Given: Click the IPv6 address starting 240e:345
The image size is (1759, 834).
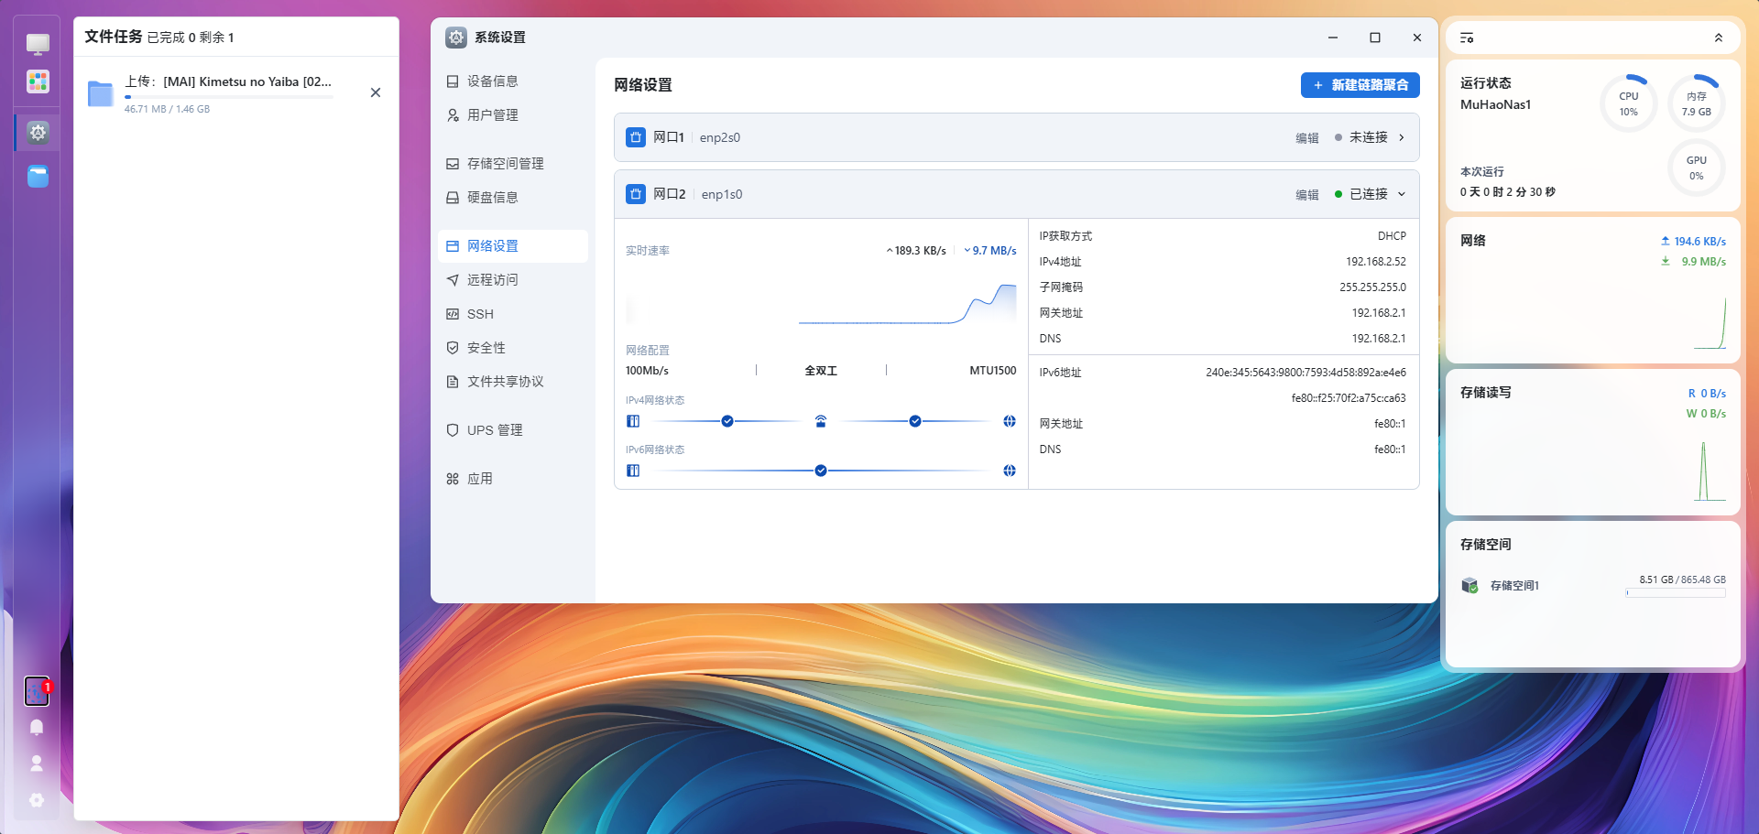Looking at the screenshot, I should click(1306, 373).
